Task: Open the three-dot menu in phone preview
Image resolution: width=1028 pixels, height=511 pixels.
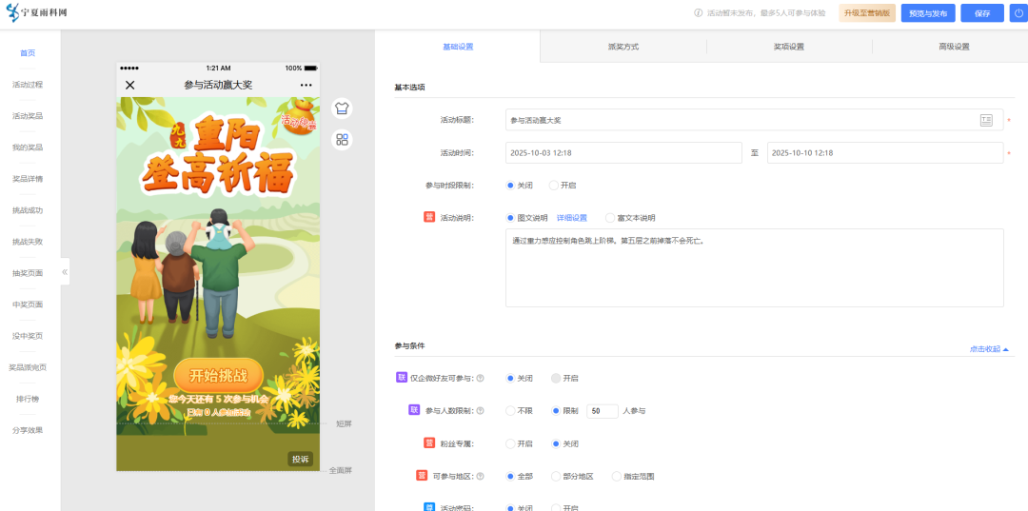Action: click(306, 86)
